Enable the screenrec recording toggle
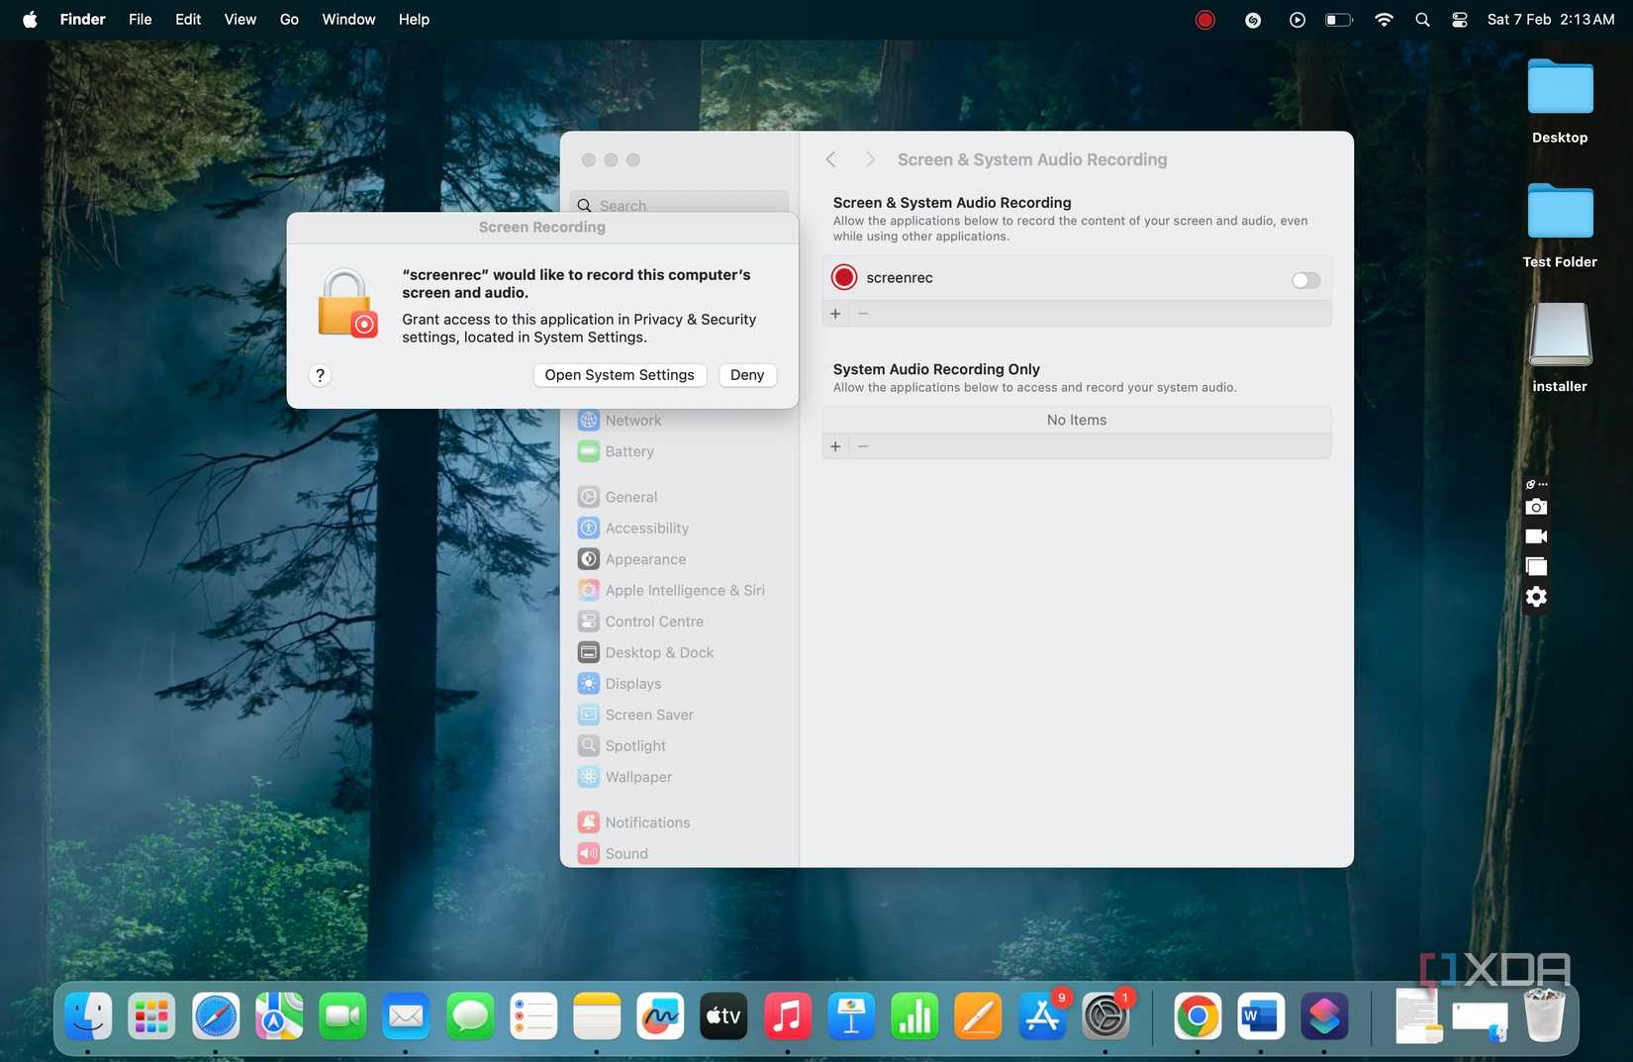The width and height of the screenshot is (1633, 1062). point(1305,280)
